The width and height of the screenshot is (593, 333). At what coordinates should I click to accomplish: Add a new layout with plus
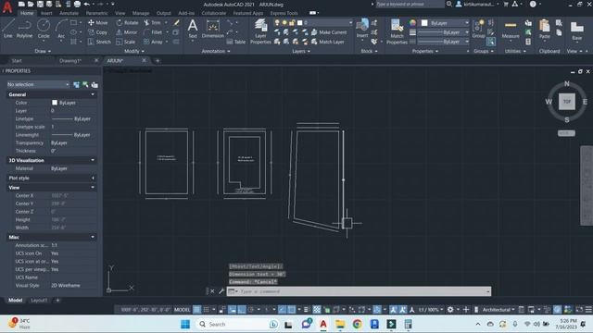coord(57,300)
